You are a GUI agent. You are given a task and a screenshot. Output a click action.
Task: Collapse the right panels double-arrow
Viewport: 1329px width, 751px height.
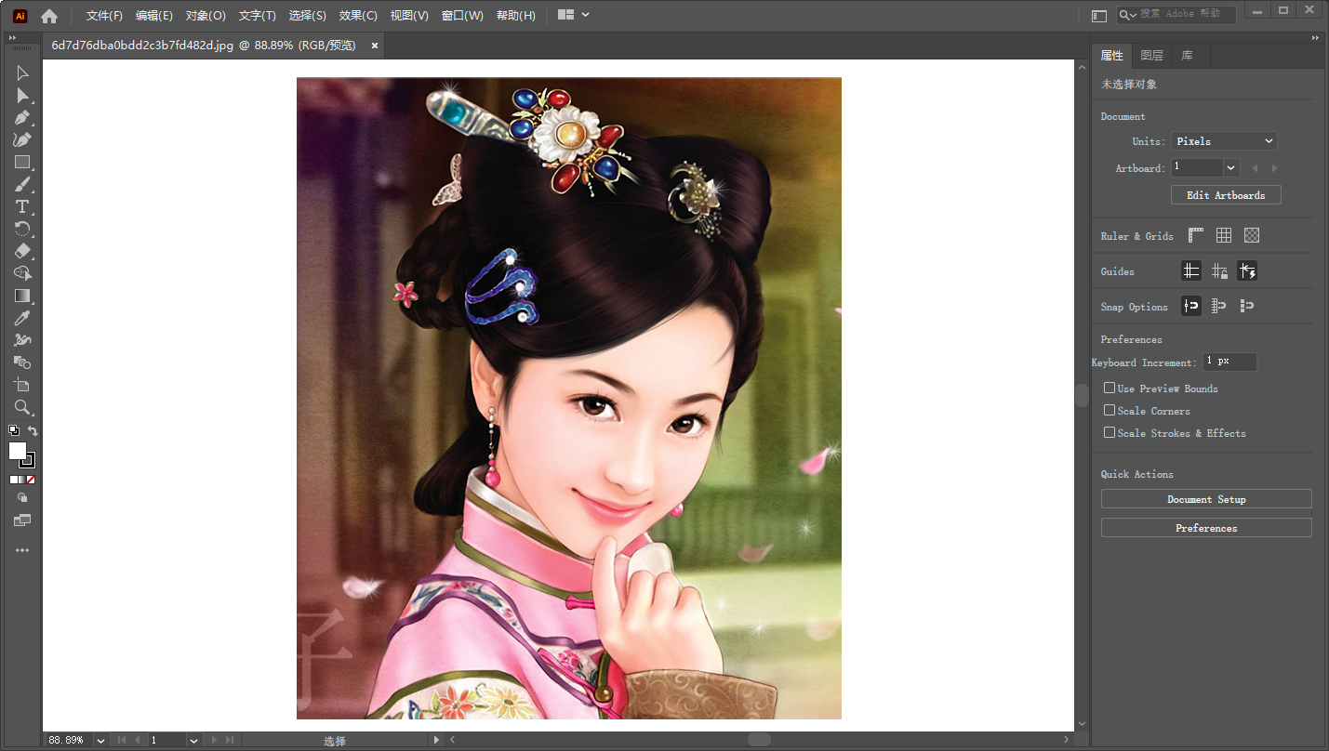click(x=1315, y=37)
